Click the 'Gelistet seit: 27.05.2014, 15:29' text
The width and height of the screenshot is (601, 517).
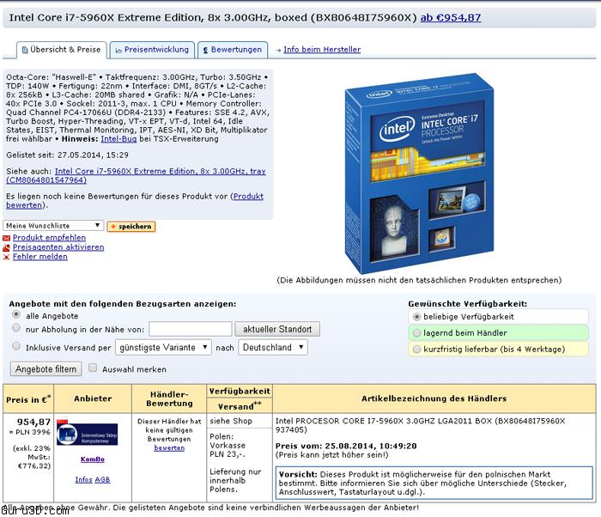(x=67, y=155)
